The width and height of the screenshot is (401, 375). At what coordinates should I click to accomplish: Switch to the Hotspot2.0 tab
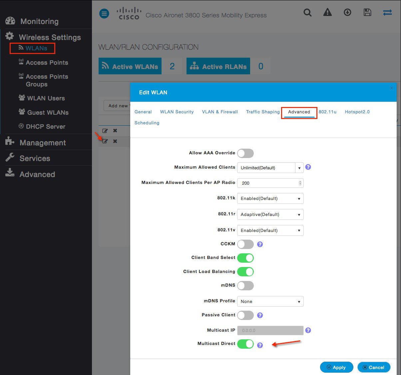pos(357,112)
